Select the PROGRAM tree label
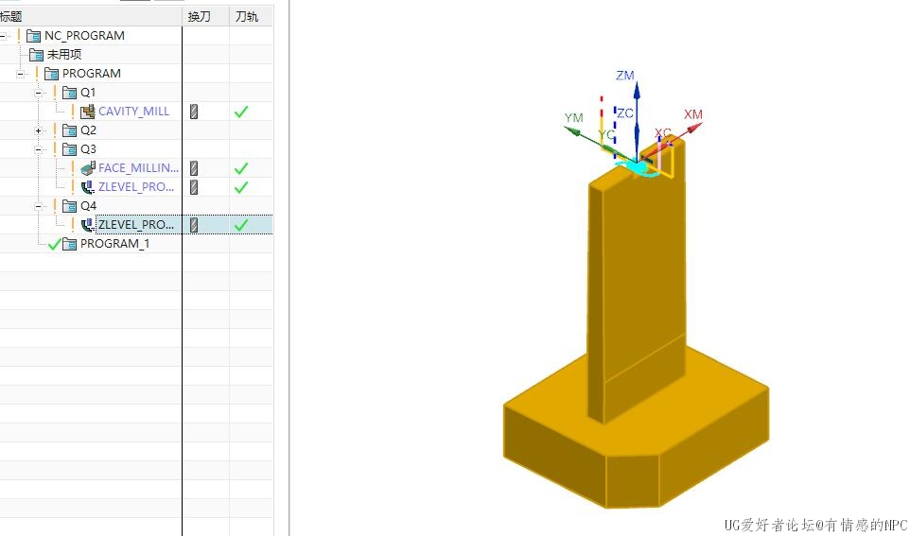This screenshot has height=536, width=910. coord(92,74)
